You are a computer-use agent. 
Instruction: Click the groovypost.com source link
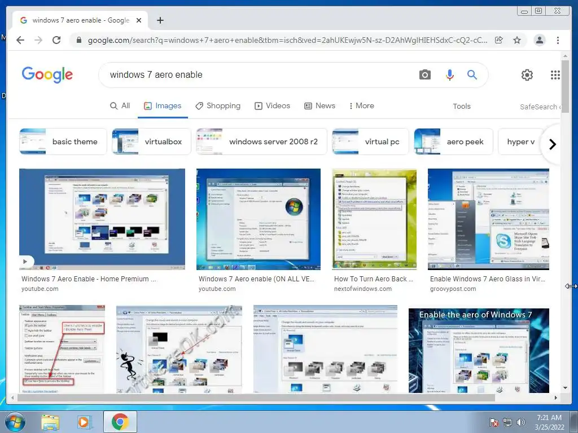(x=453, y=289)
